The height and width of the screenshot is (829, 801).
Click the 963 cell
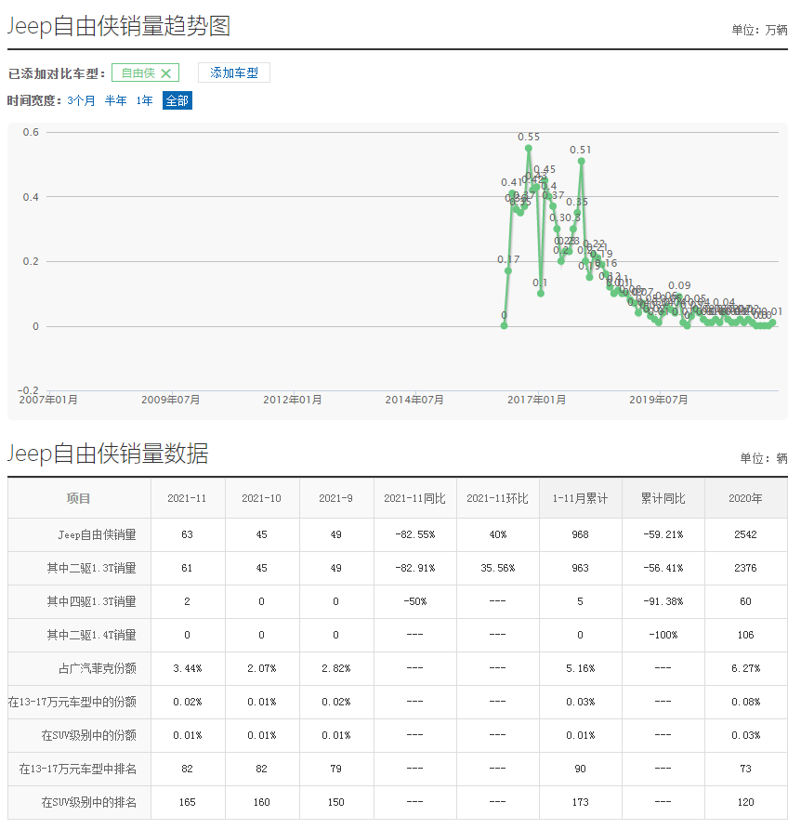click(580, 568)
